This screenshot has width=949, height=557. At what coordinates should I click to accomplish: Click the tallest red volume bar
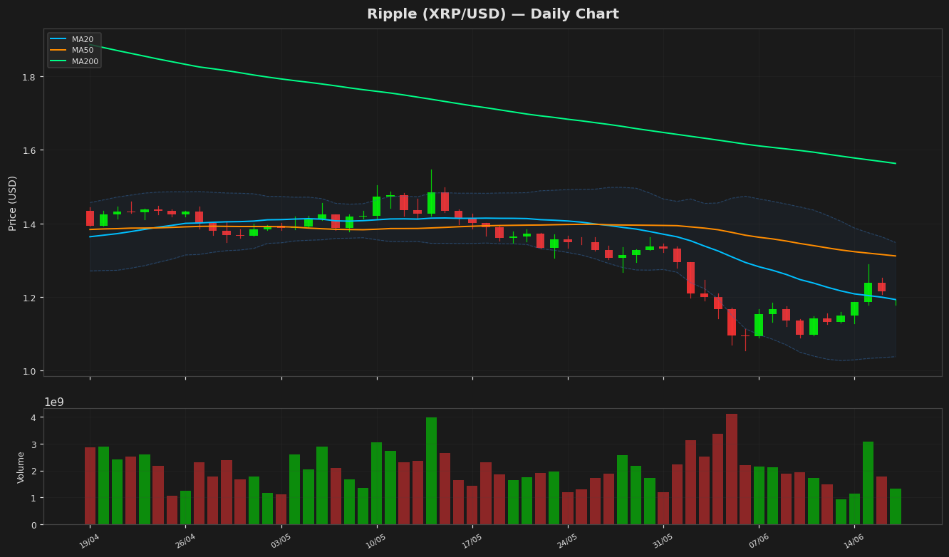732,469
